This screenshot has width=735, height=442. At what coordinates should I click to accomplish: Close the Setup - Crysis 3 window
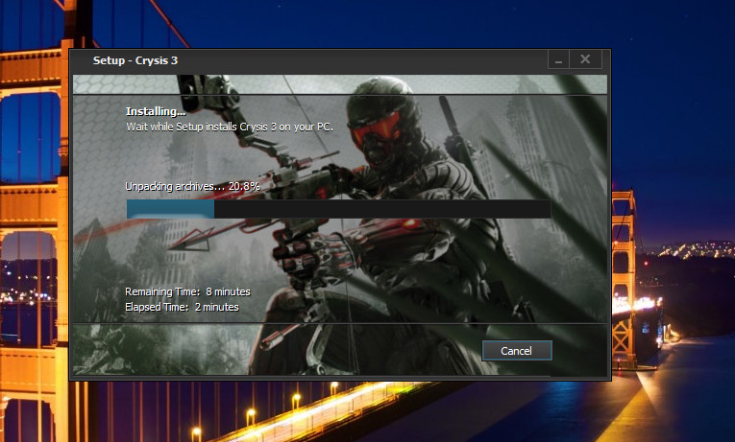pos(585,59)
